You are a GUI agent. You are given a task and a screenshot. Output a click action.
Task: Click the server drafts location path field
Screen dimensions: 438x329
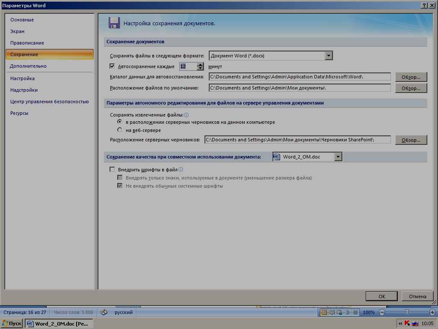click(x=298, y=140)
